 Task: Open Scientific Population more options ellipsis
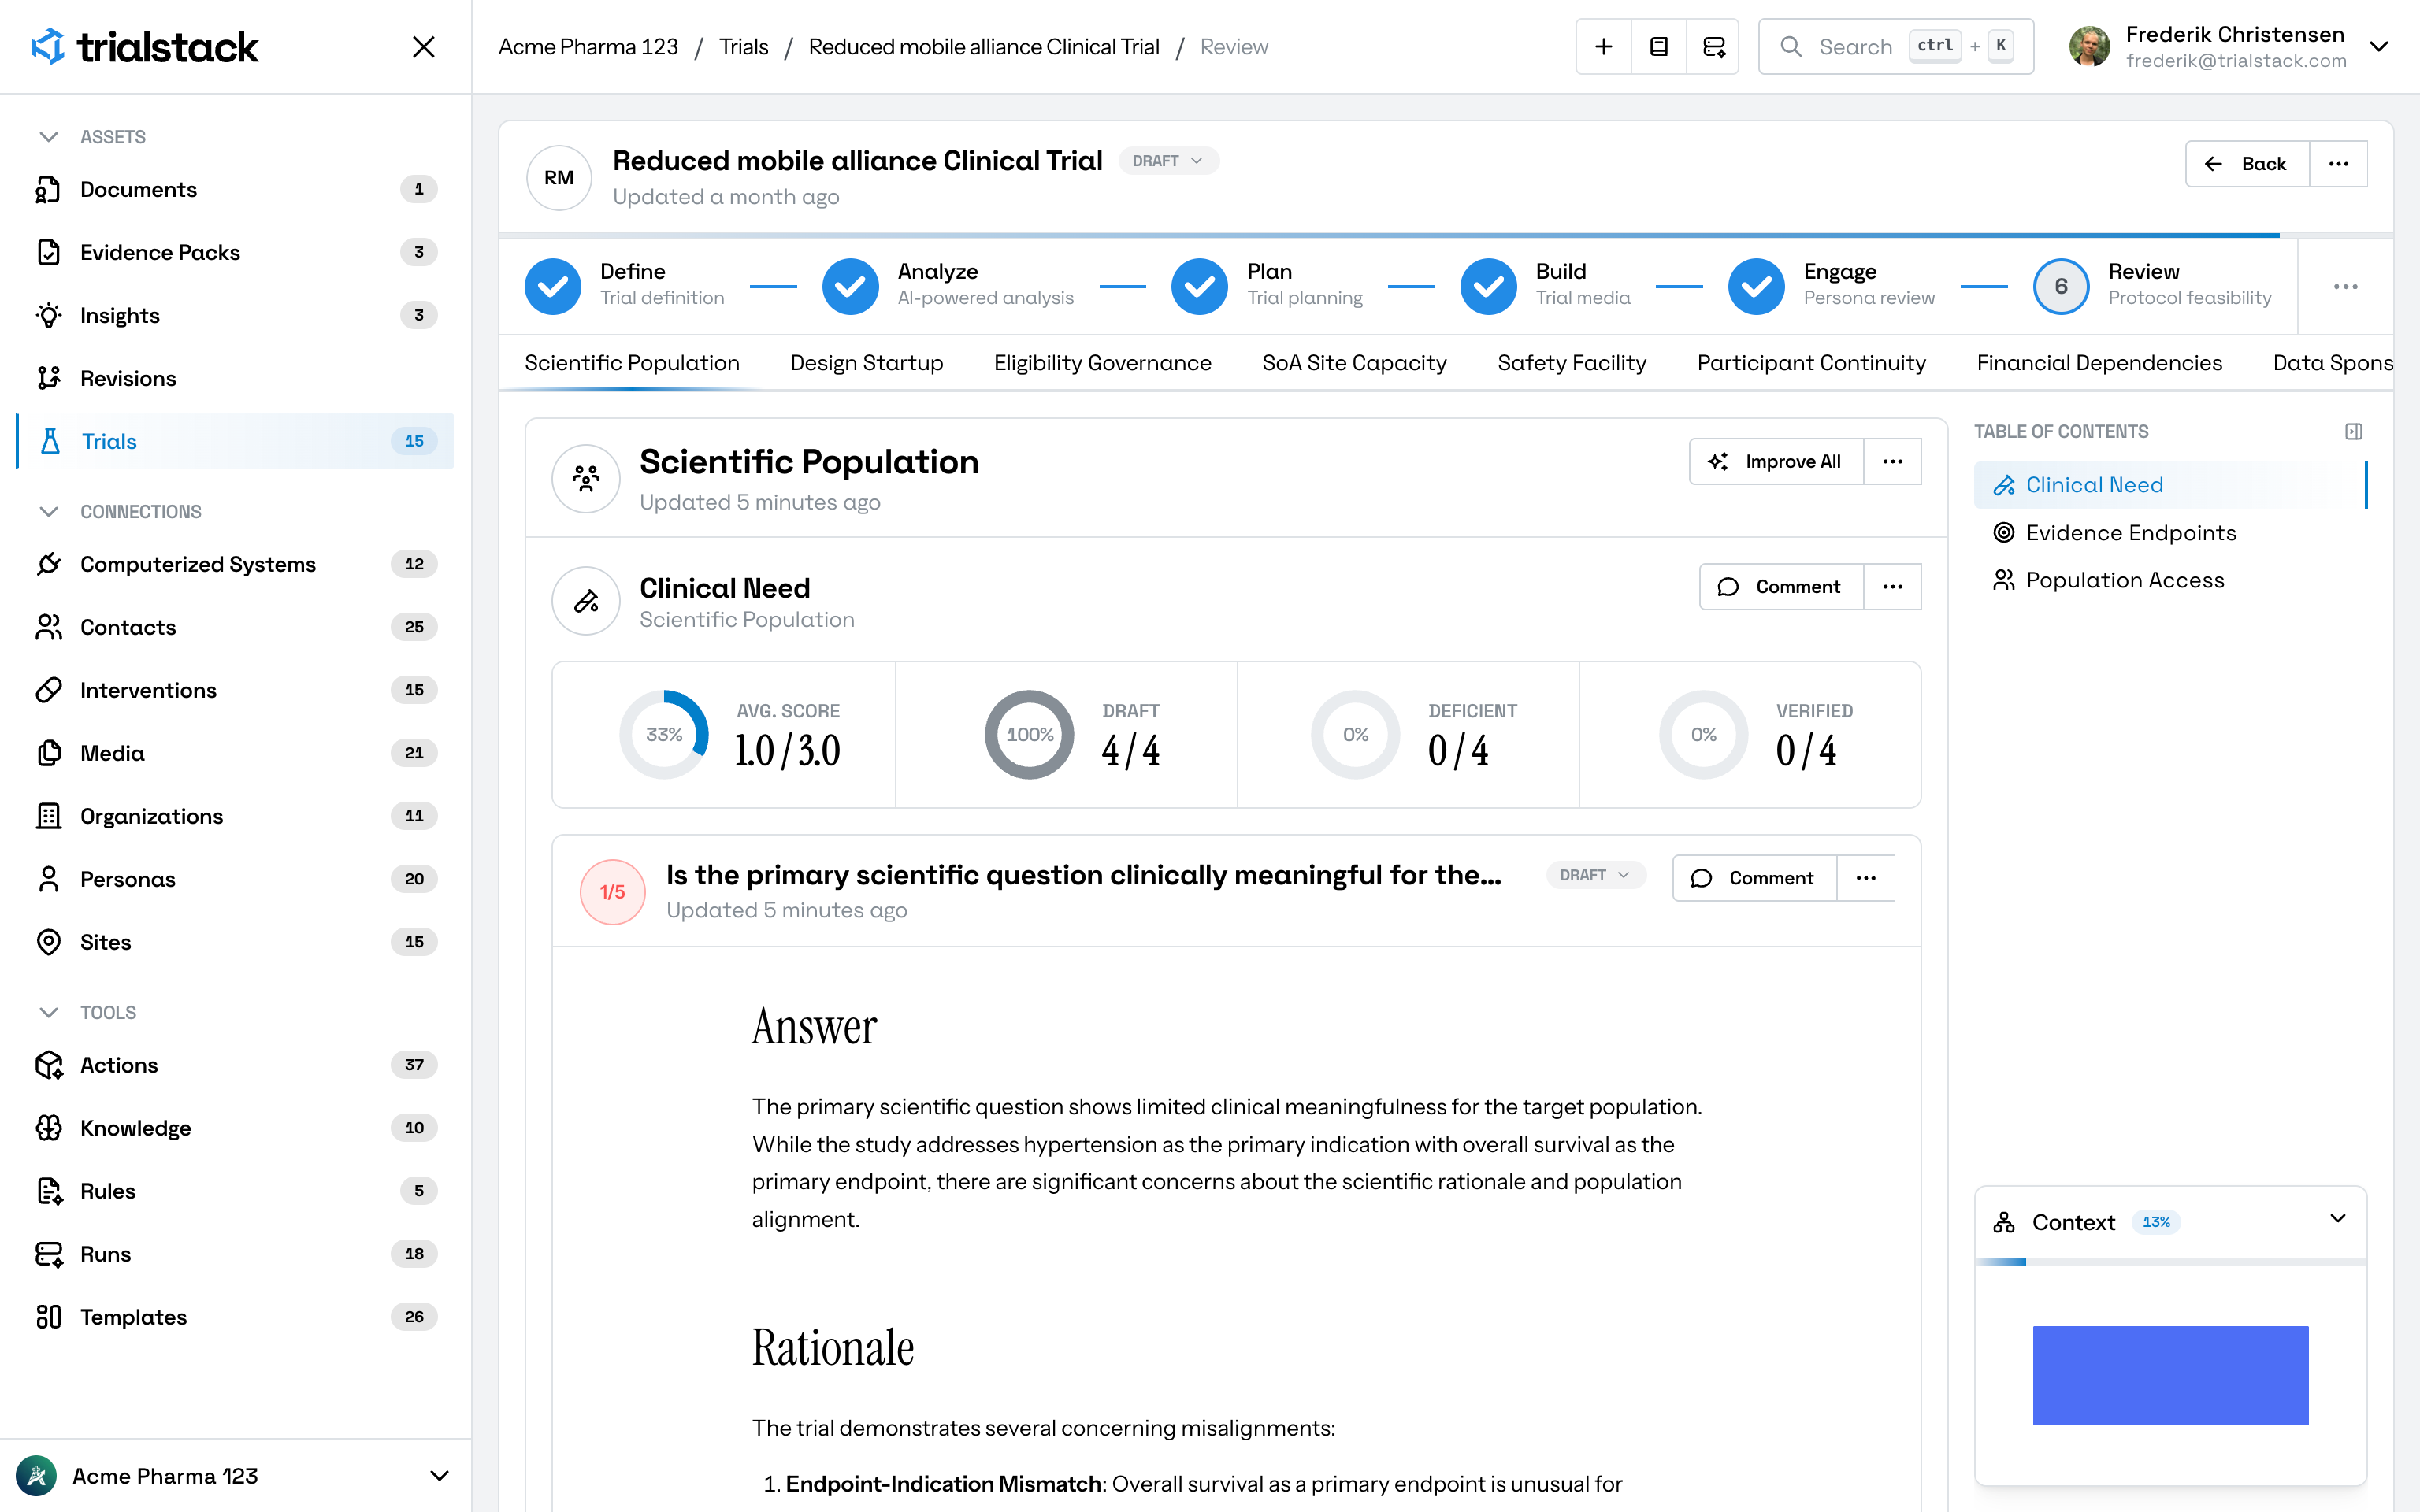tap(1893, 462)
